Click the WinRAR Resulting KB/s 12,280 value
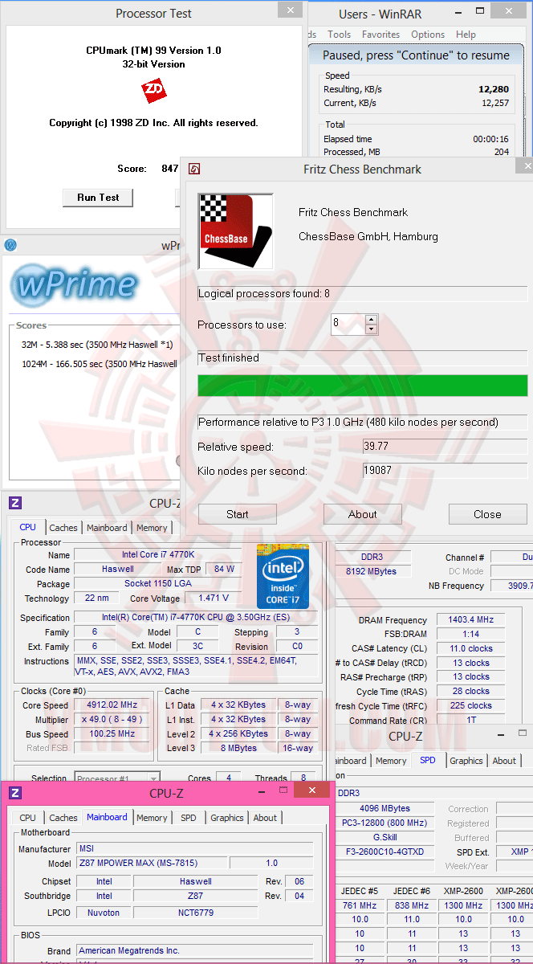Screen dimensions: 533x964 (x=494, y=89)
